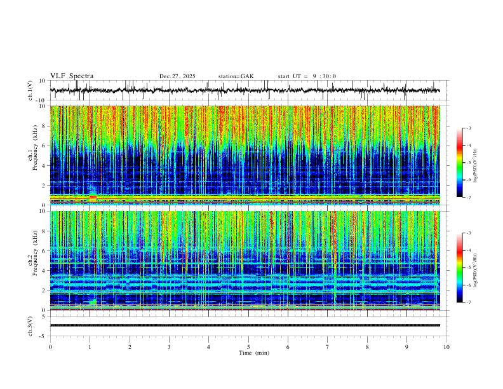The height and width of the screenshot is (389, 503).
Task: Click the "ch.1(V)" axis label
Action: [30, 90]
